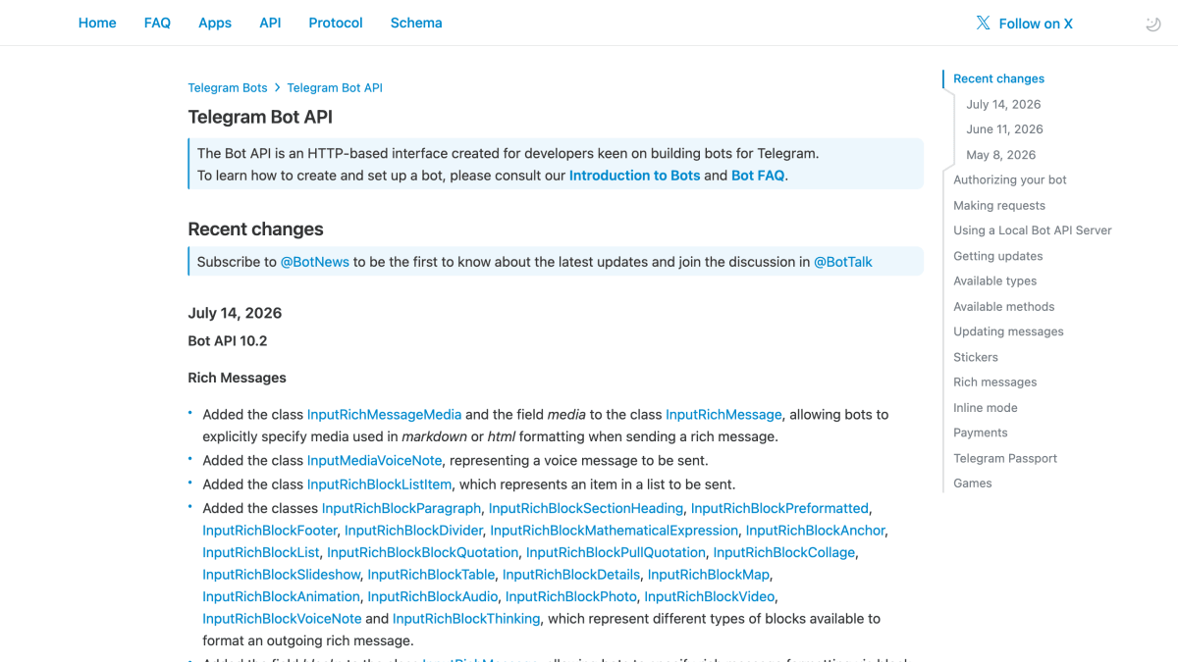Open InputRichBlockAnchor link

816,531
